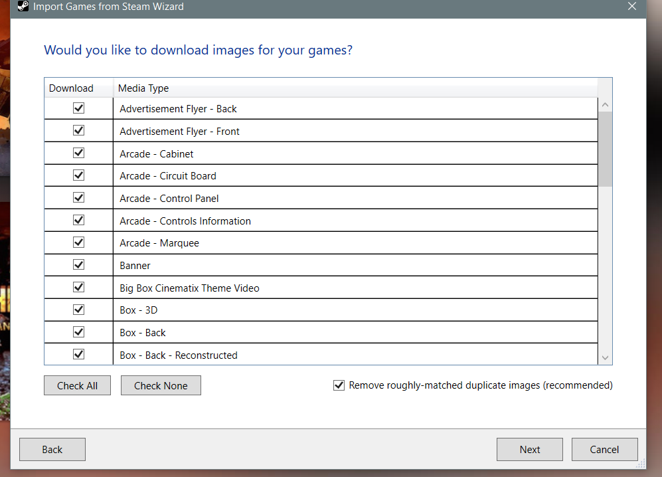Image resolution: width=662 pixels, height=477 pixels.
Task: Cancel the Steam import wizard
Action: point(604,450)
